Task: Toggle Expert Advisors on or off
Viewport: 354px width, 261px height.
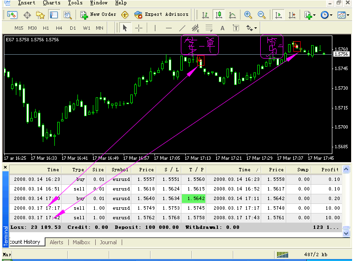Action: pyautogui.click(x=162, y=15)
